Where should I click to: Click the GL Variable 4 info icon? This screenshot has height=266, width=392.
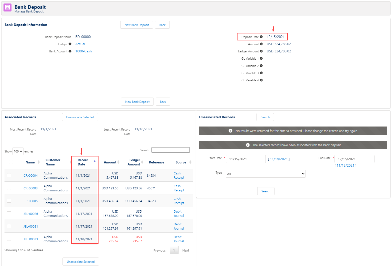(x=261, y=80)
